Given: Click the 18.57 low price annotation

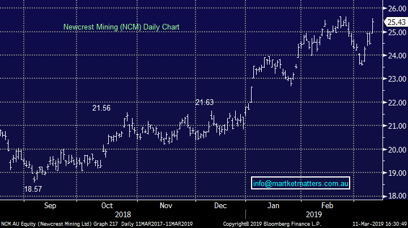Looking at the screenshot, I should 33,189.
